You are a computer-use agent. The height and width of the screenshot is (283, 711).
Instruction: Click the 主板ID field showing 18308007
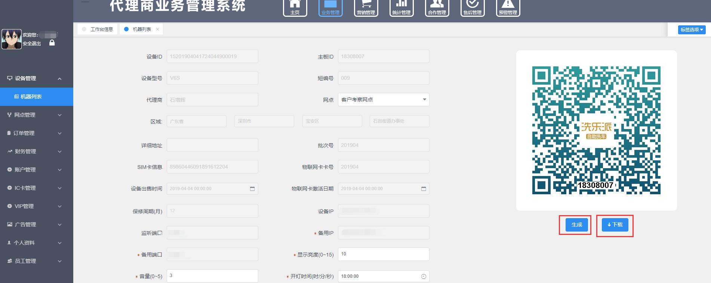[384, 56]
